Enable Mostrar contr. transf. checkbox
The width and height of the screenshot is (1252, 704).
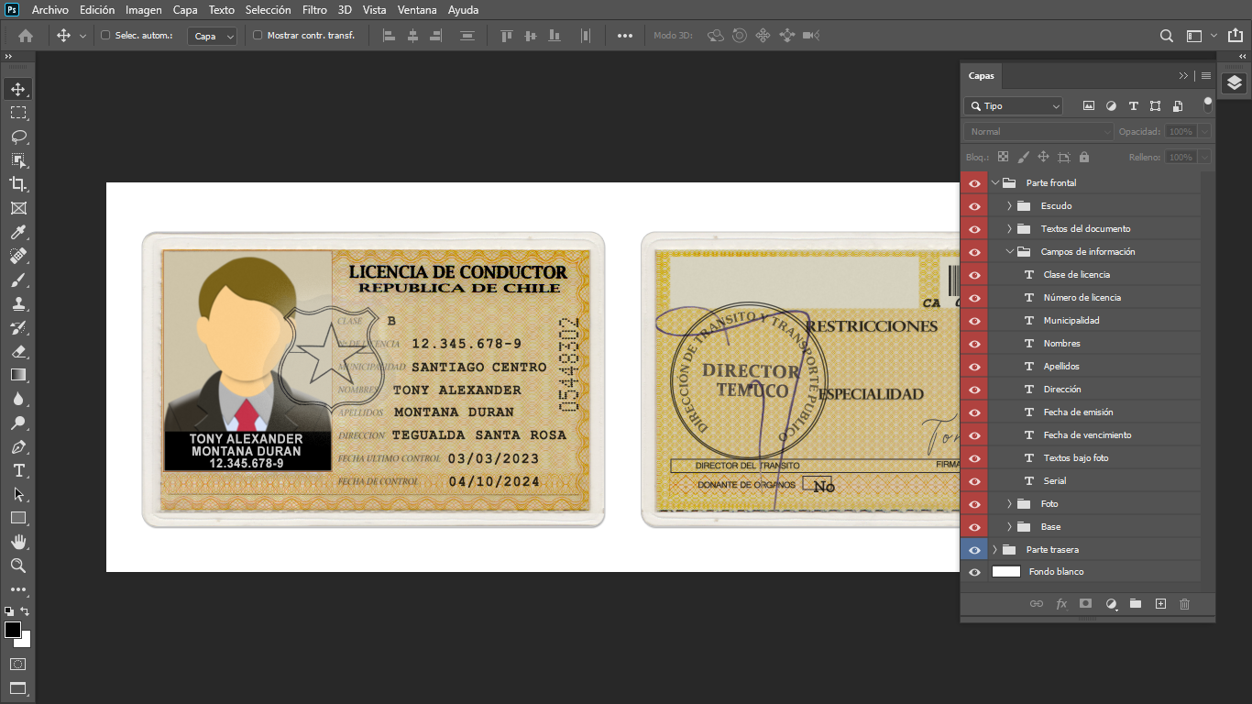(x=258, y=36)
